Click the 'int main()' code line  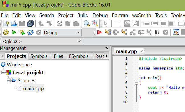click(150, 78)
